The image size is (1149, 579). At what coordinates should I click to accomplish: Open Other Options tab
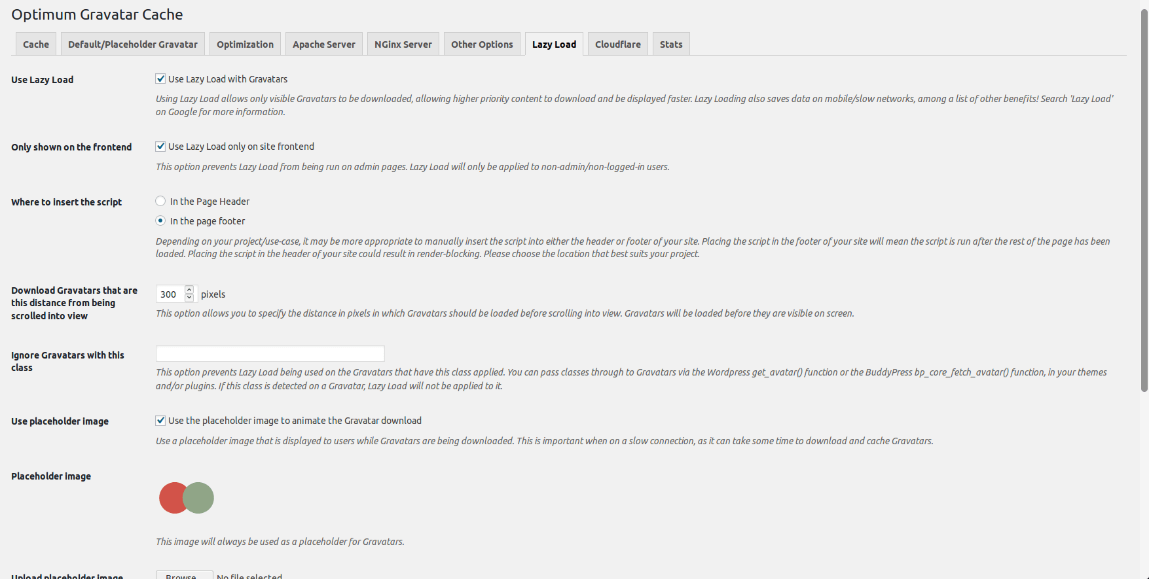pyautogui.click(x=482, y=44)
